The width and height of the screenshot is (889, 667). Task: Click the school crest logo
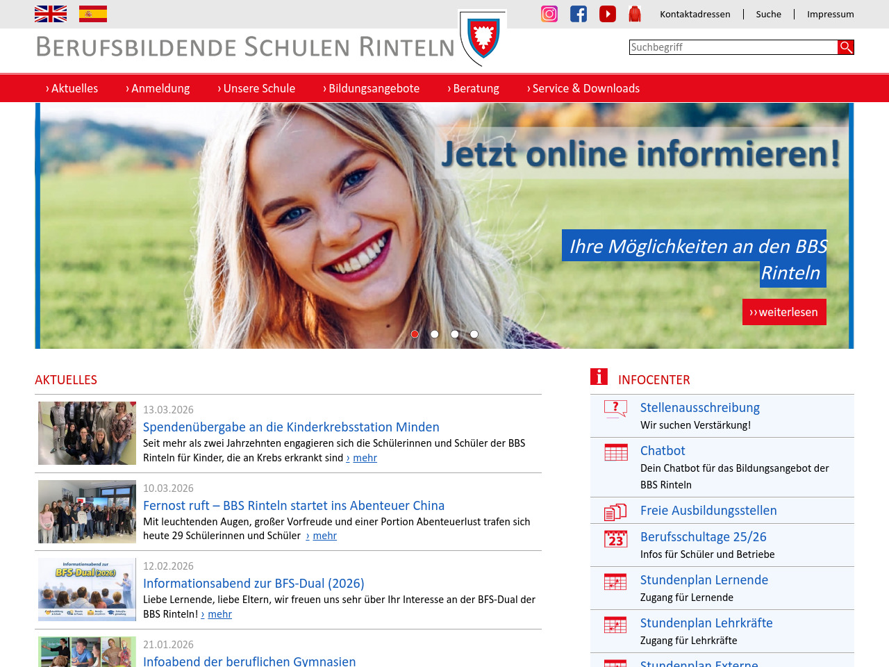point(483,38)
